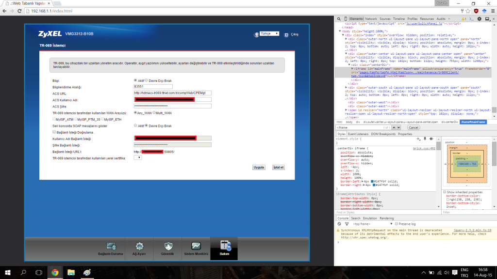Enable Bağlantı İsteği Doğrulama checkbox
This screenshot has height=279, width=497.
(x=54, y=132)
